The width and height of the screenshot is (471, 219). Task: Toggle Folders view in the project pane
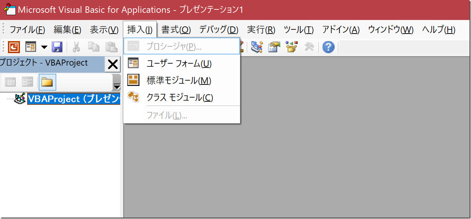point(47,82)
